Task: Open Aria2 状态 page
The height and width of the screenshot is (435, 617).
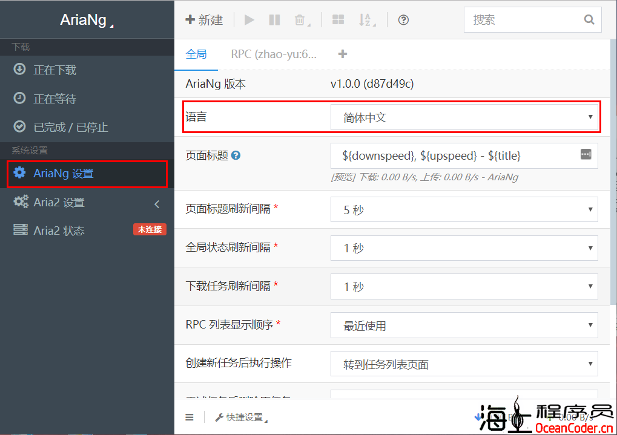Action: (x=87, y=231)
